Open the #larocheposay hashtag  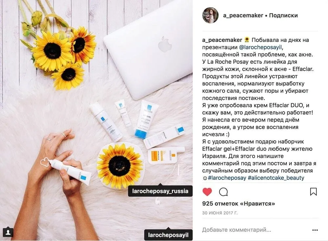[x=227, y=178]
